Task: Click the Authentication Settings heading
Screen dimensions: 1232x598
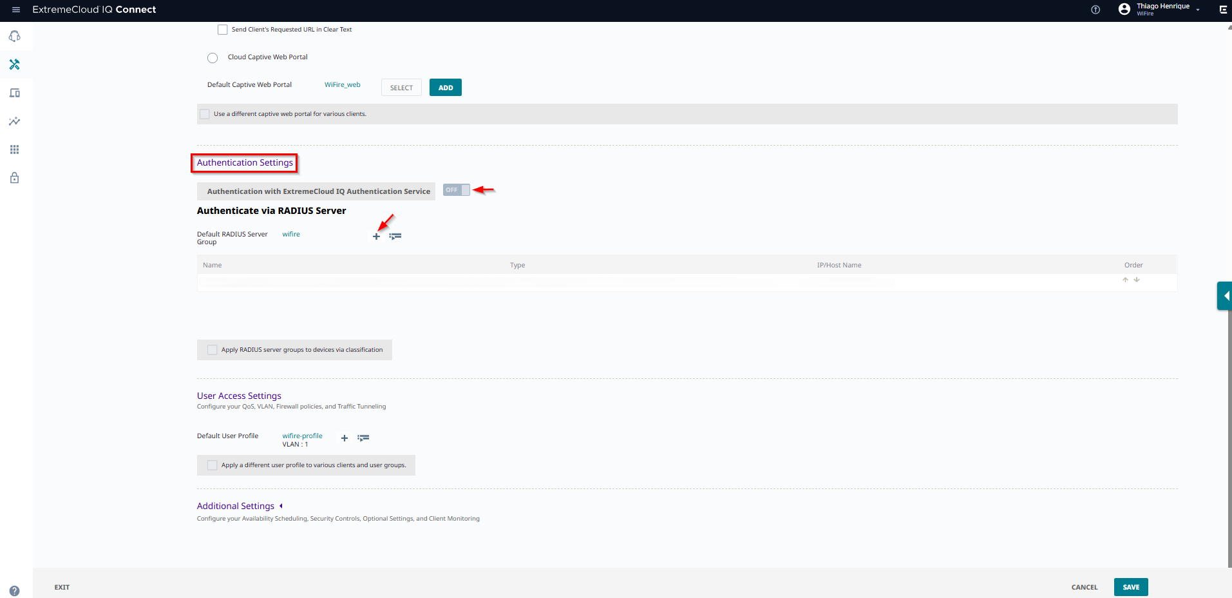Action: 245,162
